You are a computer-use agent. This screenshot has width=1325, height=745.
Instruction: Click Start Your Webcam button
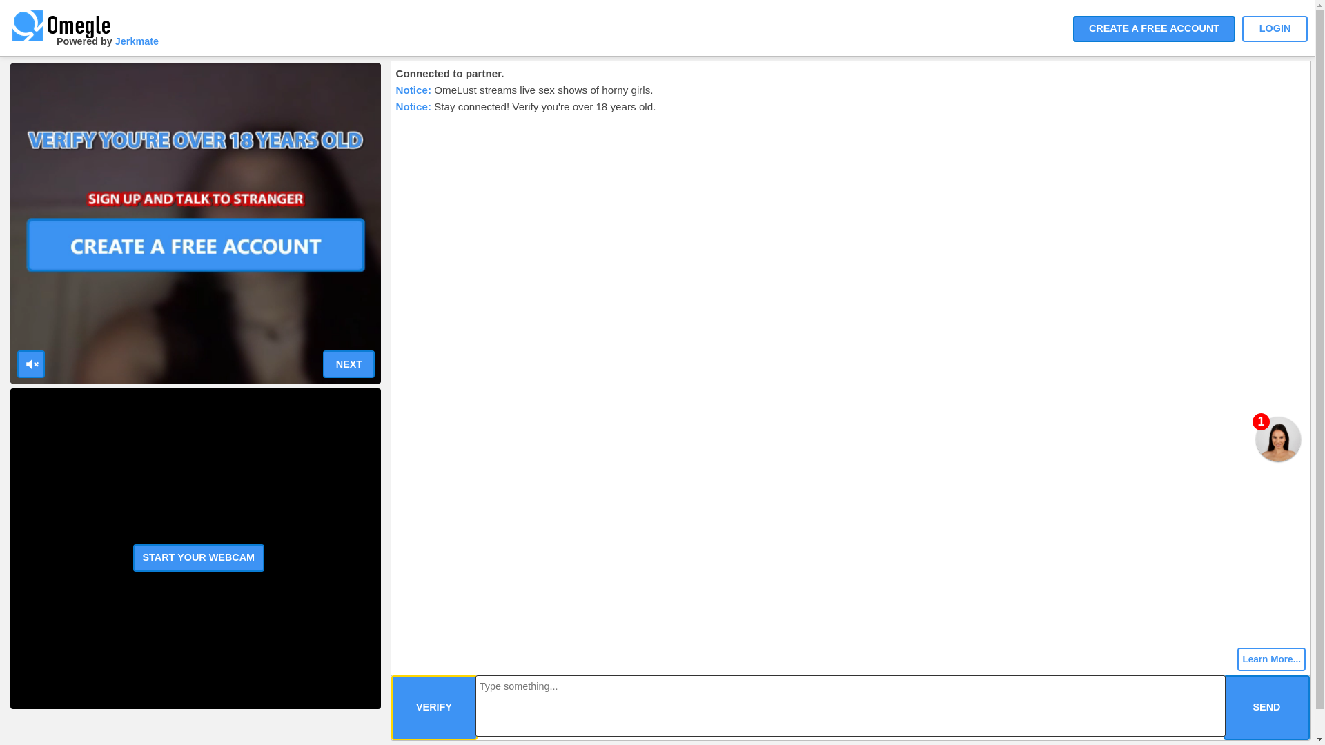pos(199,558)
